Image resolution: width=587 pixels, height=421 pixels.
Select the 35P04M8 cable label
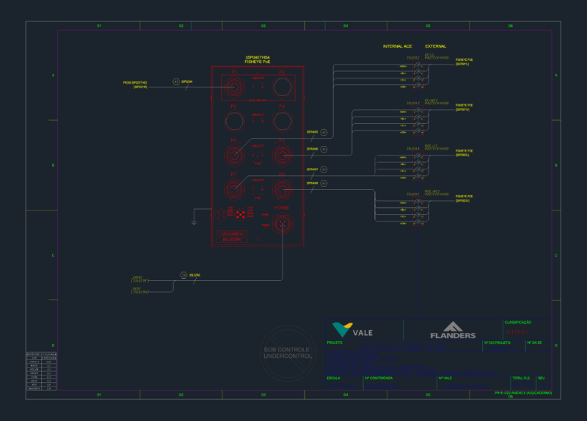point(313,183)
